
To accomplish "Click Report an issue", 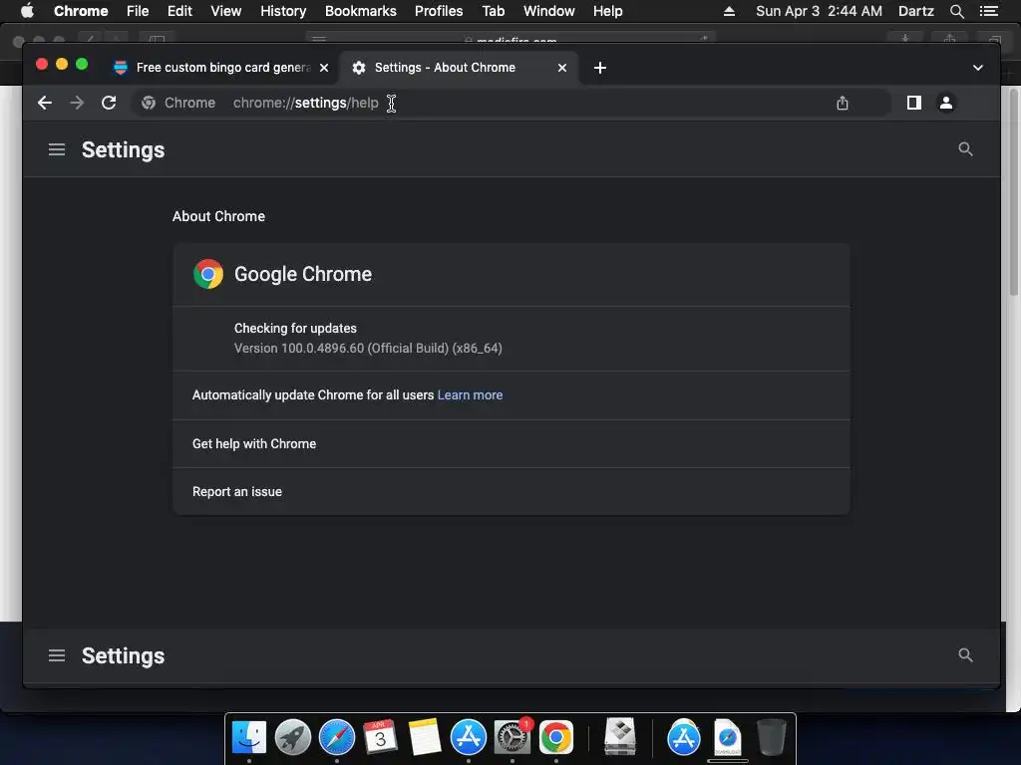I will point(511,492).
